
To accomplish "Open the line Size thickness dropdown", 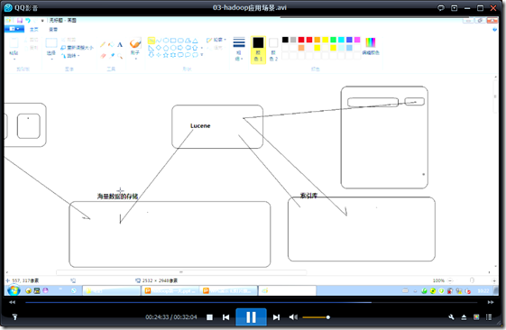I will [x=239, y=49].
